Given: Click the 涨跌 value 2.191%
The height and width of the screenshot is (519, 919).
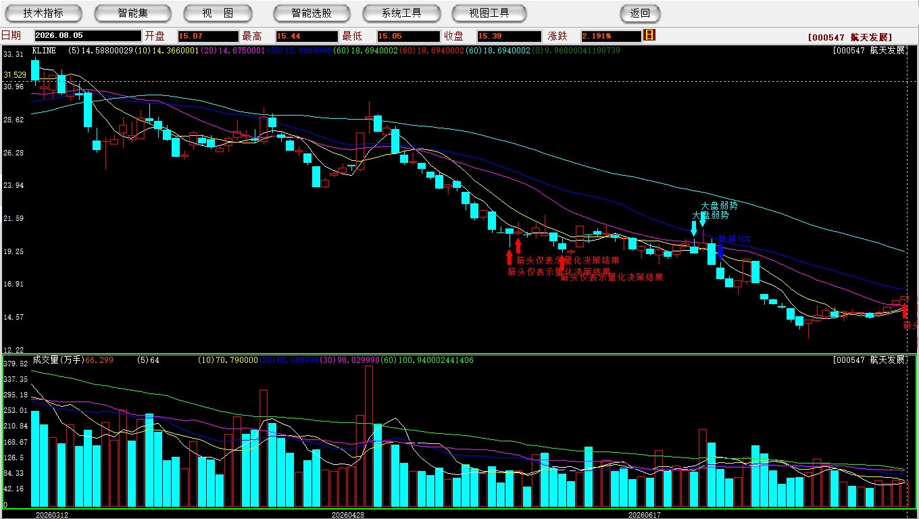Looking at the screenshot, I should pos(610,36).
